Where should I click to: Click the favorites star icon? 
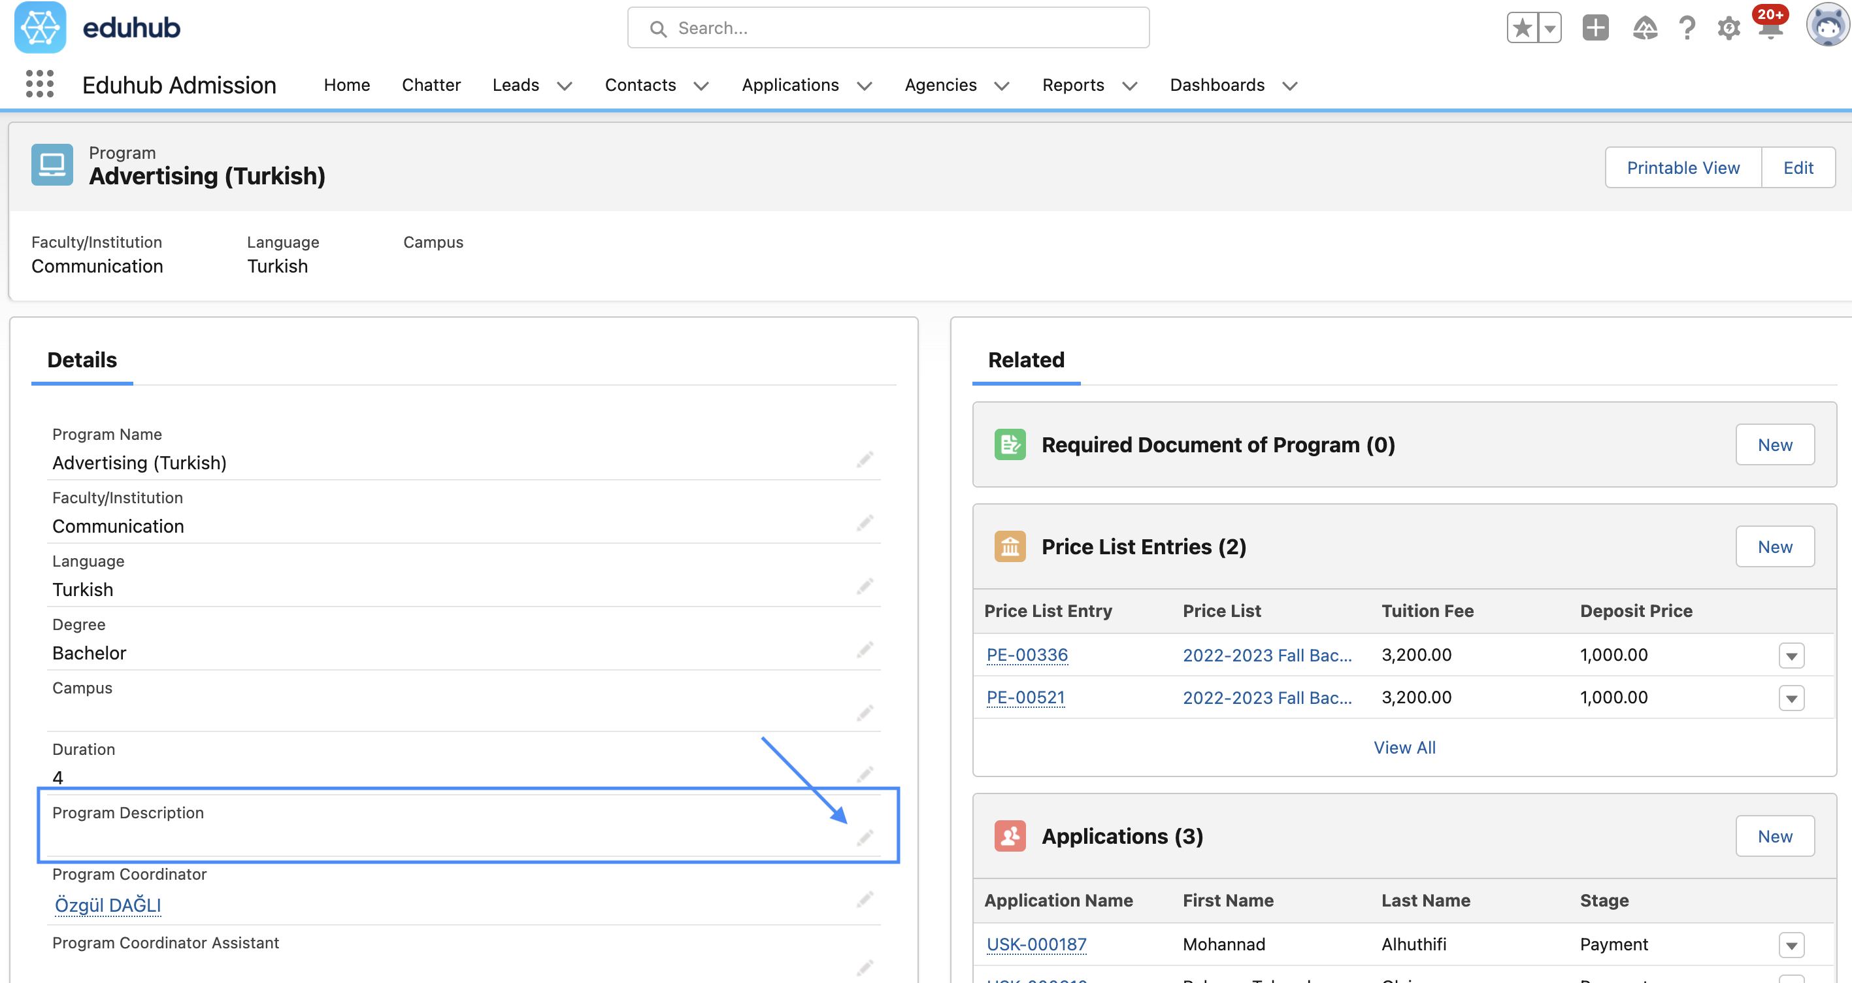pos(1522,28)
